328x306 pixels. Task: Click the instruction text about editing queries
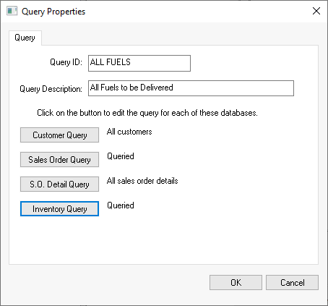tap(147, 113)
